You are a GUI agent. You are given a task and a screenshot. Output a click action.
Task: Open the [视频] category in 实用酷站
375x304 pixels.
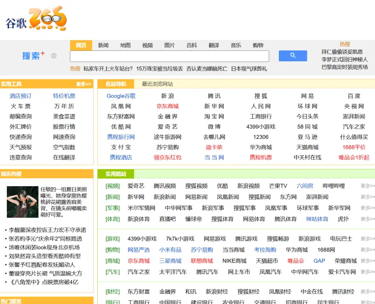click(113, 186)
